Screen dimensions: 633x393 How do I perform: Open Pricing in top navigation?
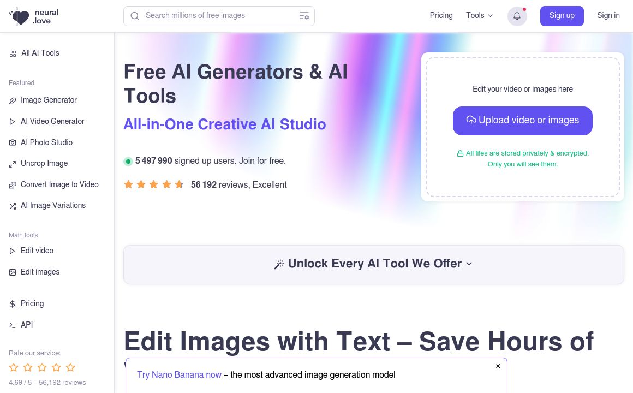click(441, 15)
